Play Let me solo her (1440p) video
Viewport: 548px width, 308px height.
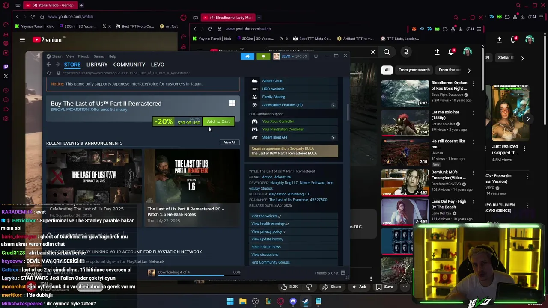pos(405,122)
